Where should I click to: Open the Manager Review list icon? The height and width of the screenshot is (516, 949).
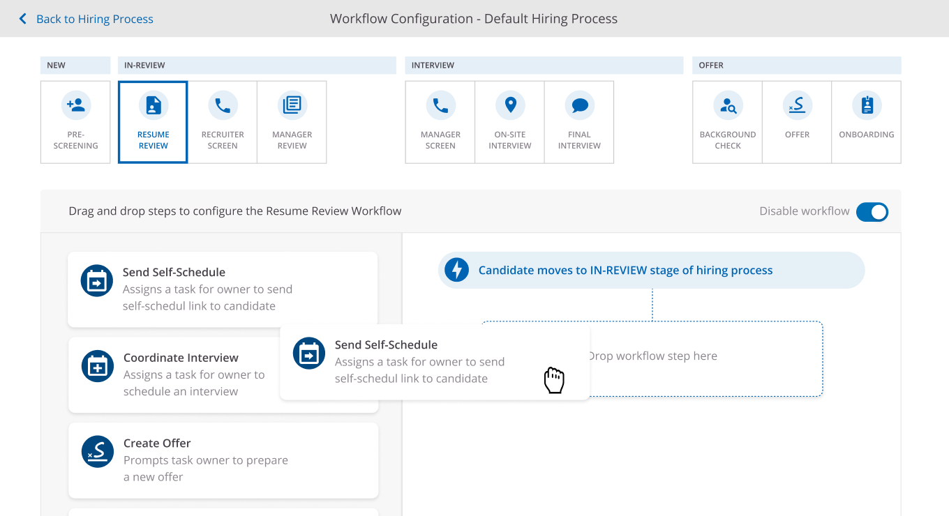click(x=292, y=105)
